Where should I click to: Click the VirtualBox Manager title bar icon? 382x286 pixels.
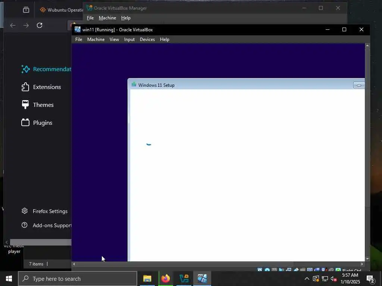[90, 8]
